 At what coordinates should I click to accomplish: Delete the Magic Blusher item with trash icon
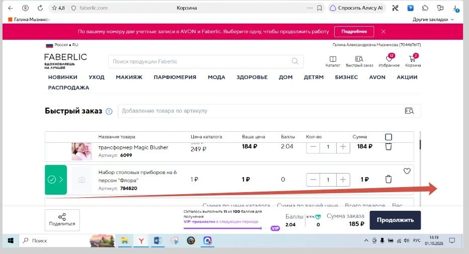click(x=388, y=146)
